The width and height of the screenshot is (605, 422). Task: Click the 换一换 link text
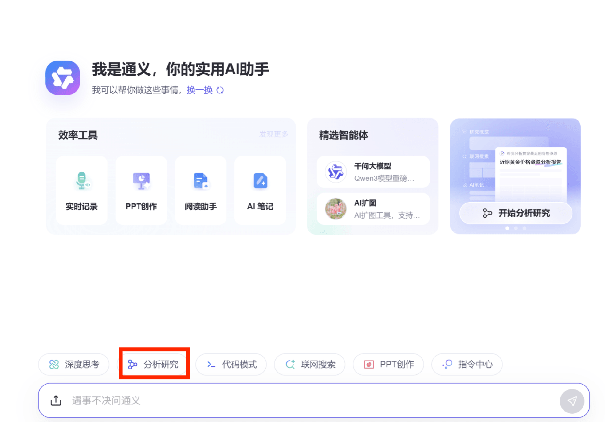199,90
